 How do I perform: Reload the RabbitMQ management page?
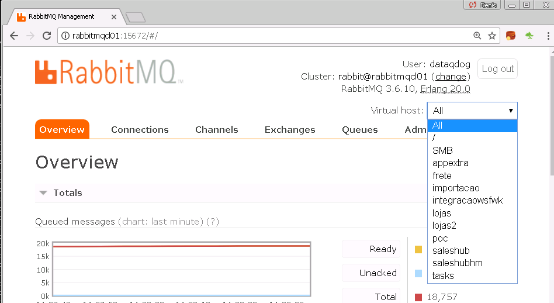coord(47,36)
